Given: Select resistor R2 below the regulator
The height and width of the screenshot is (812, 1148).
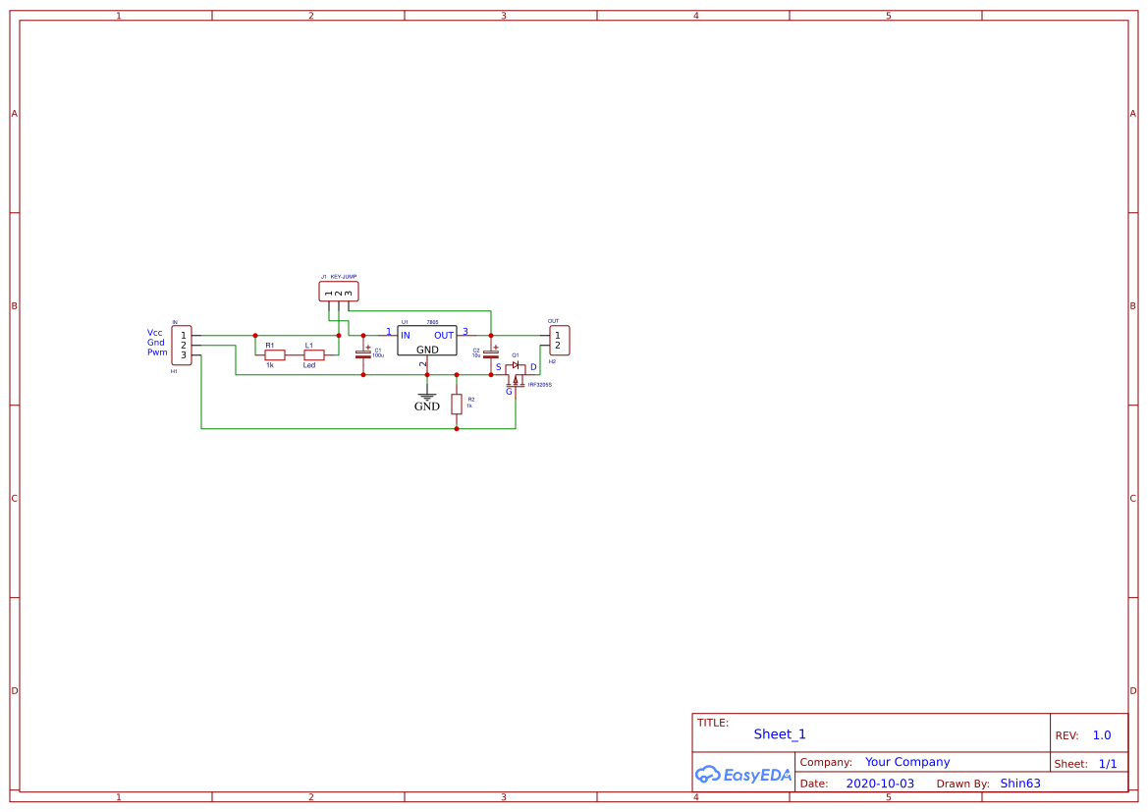Looking at the screenshot, I should (457, 405).
